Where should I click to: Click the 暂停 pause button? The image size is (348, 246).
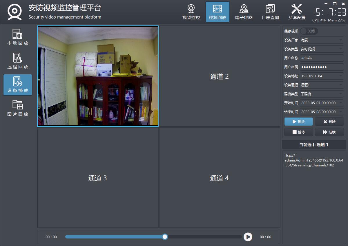pyautogui.click(x=298, y=132)
